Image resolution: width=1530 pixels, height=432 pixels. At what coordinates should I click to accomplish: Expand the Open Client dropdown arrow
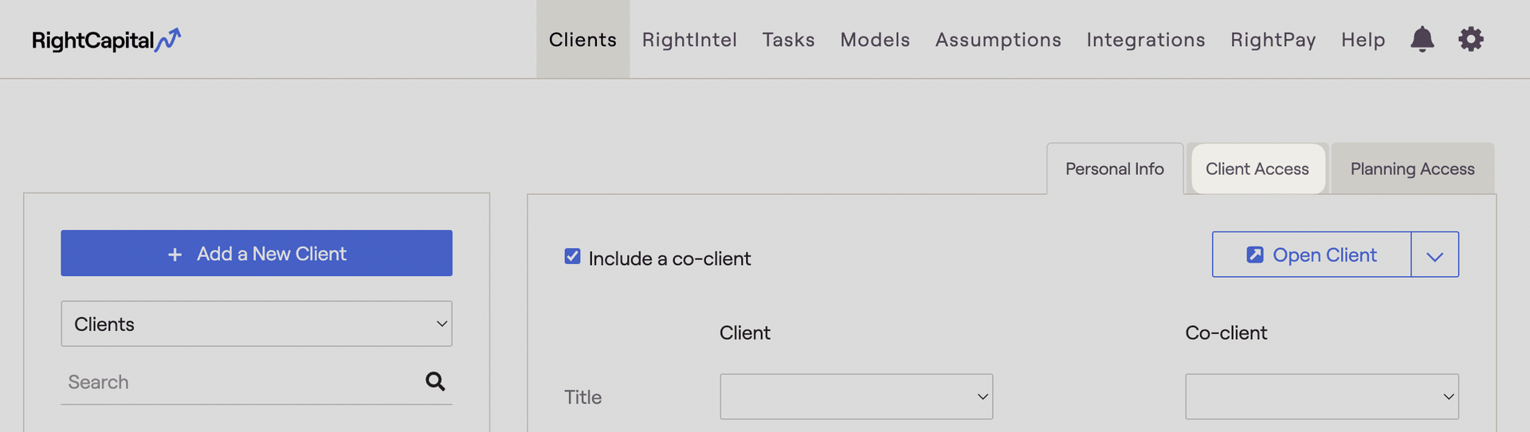click(1434, 255)
